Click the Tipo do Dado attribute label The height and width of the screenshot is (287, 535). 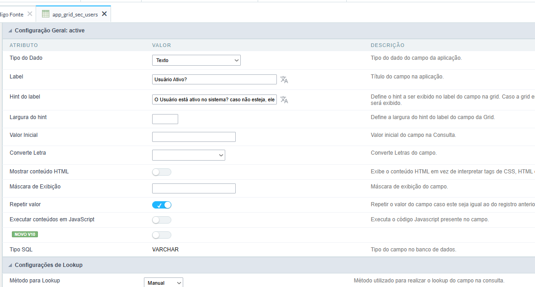coord(26,58)
